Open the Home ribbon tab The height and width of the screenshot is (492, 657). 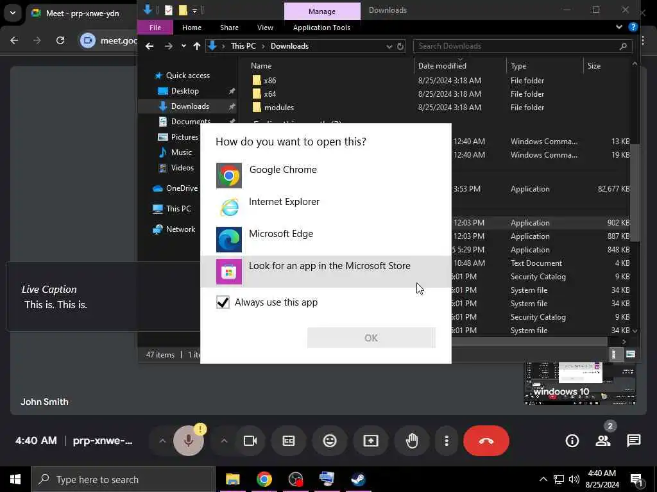[x=191, y=28]
